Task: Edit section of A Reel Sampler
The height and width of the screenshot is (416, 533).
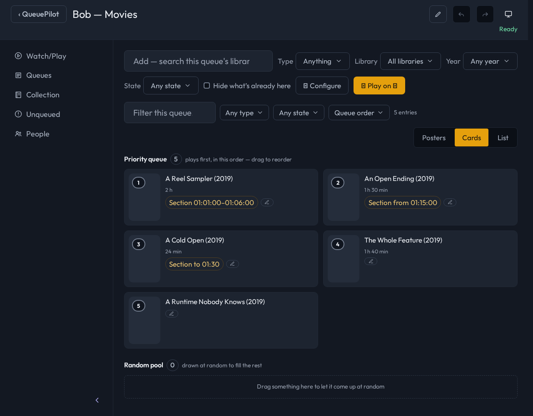Action: 267,202
